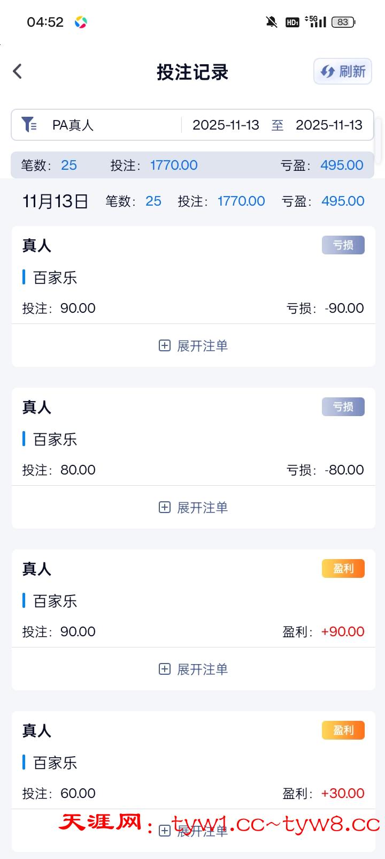This screenshot has height=859, width=385.
Task: Tap the colorful app icon in status bar
Action: click(x=81, y=22)
